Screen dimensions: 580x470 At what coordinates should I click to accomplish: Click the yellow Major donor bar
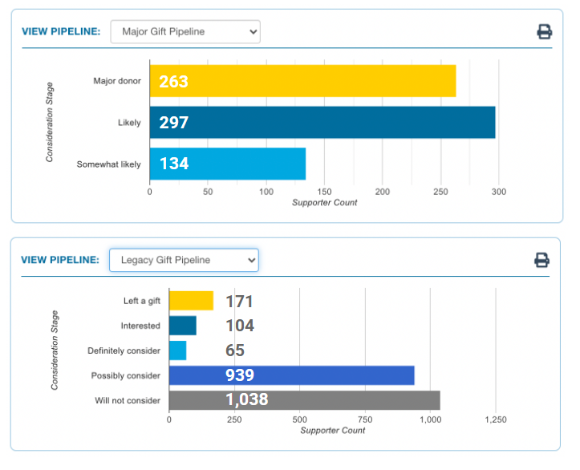[321, 81]
